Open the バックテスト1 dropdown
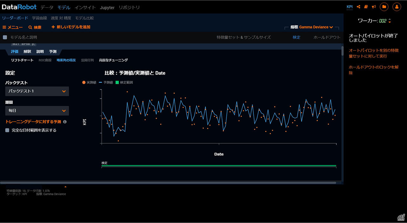This screenshot has height=223, width=407. pyautogui.click(x=37, y=91)
